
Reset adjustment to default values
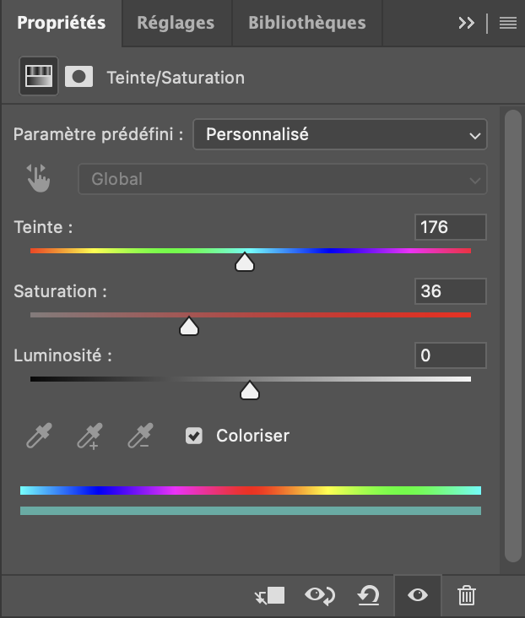(x=368, y=596)
